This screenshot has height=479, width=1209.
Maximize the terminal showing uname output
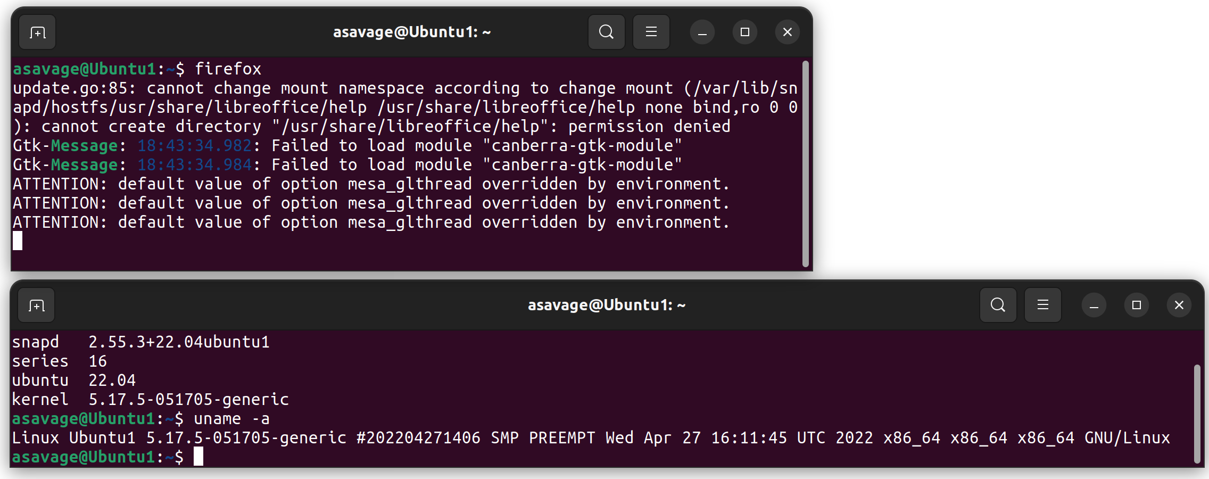[1136, 305]
